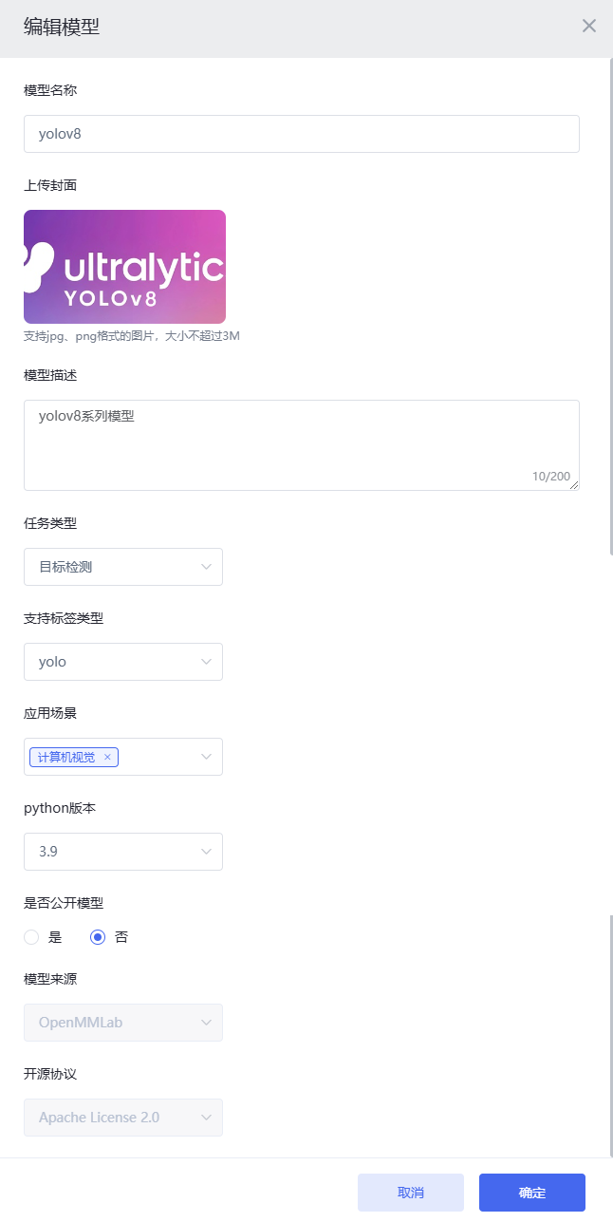This screenshot has height=1222, width=613.
Task: Open the yolo label type dropdown
Action: tap(123, 662)
